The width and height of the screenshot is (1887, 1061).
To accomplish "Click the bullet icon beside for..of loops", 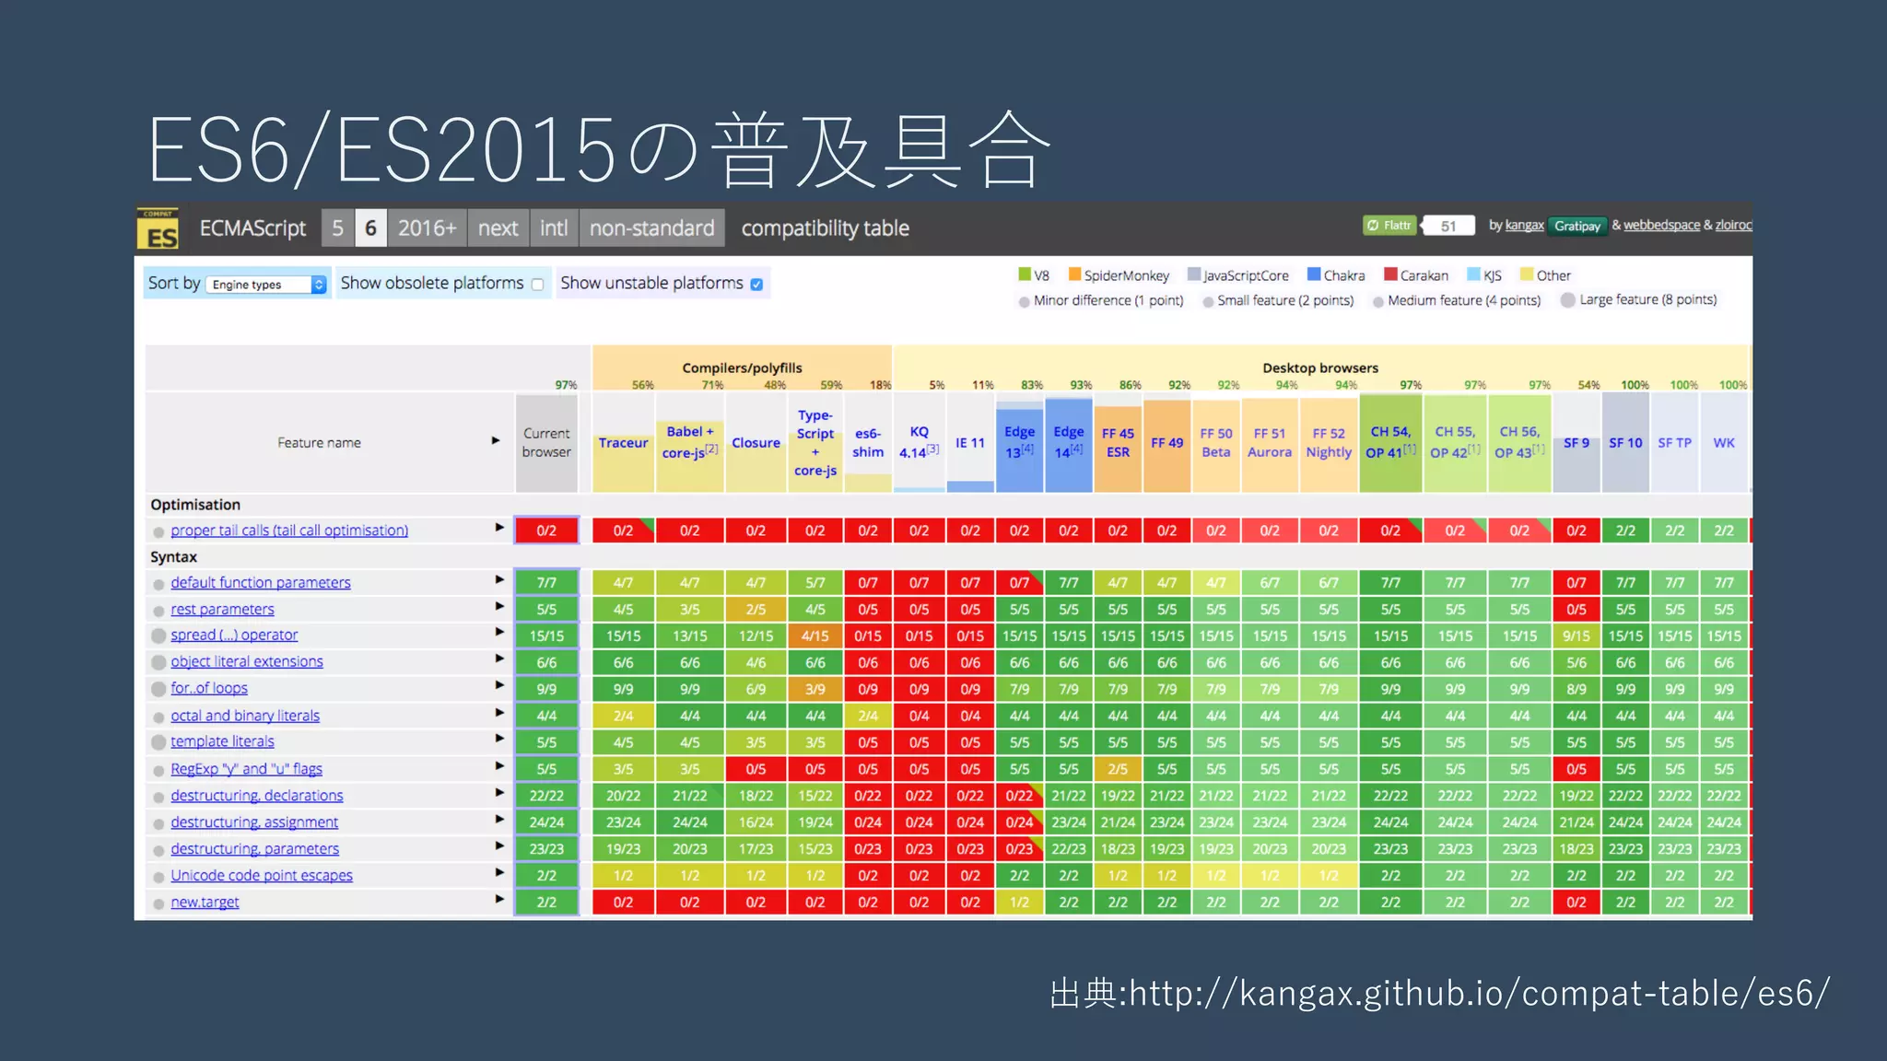I will pos(158,690).
